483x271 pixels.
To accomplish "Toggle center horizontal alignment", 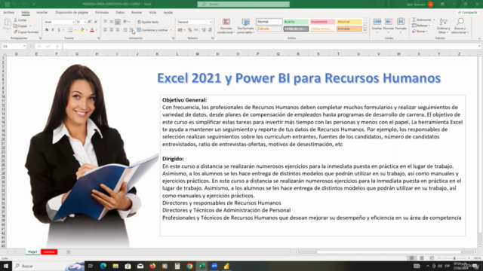I will click(111, 30).
